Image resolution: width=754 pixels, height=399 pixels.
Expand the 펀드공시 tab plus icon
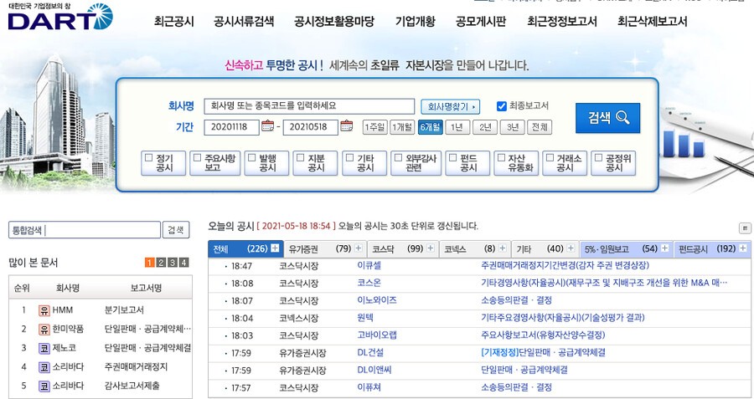743,248
